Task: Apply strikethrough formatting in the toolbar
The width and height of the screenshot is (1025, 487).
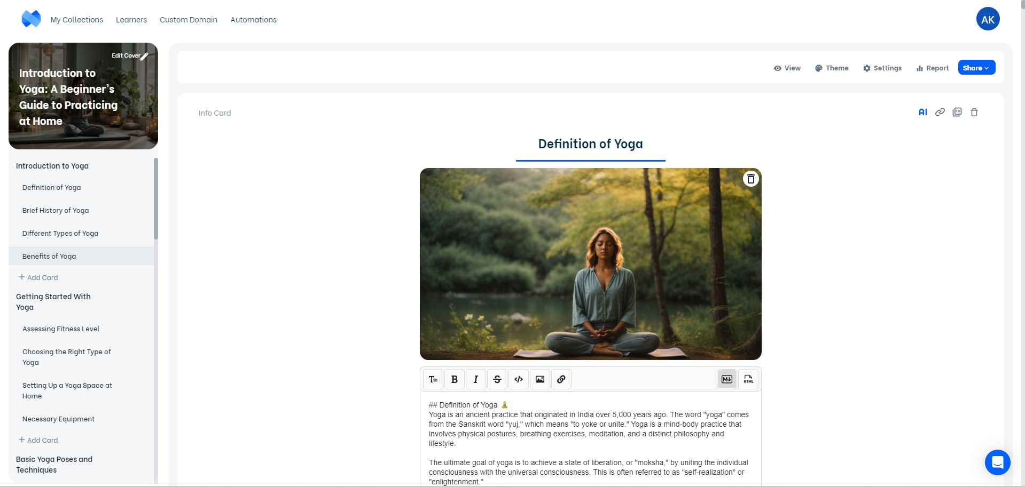Action: 497,379
